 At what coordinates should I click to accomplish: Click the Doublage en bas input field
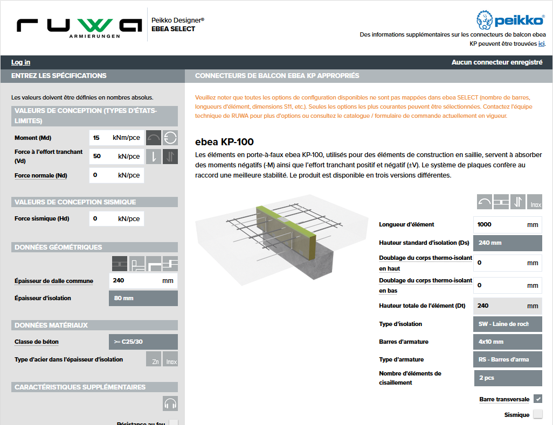click(508, 285)
